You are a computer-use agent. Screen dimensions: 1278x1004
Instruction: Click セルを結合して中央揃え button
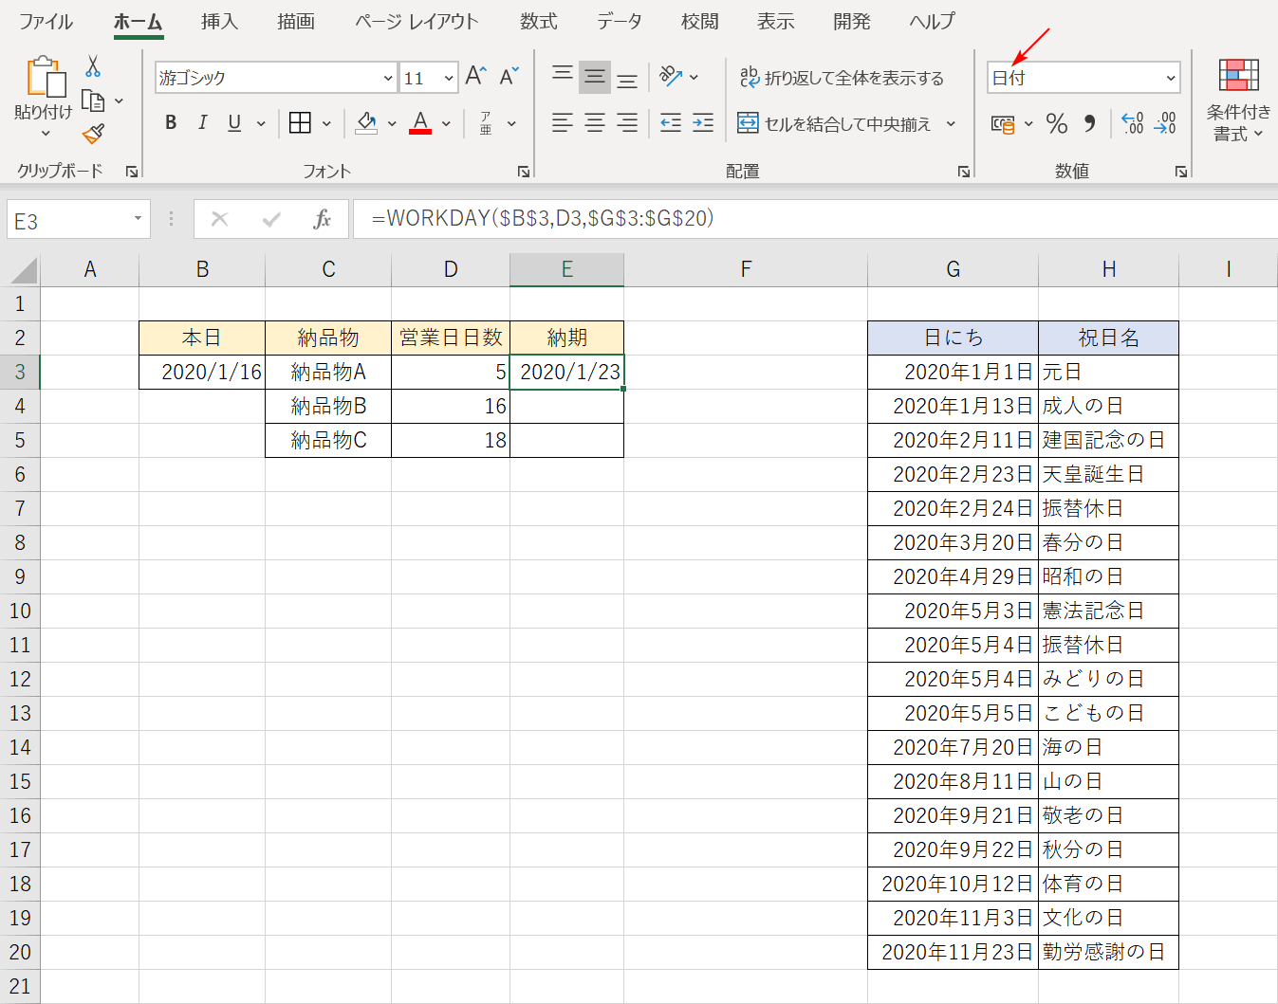[x=835, y=123]
